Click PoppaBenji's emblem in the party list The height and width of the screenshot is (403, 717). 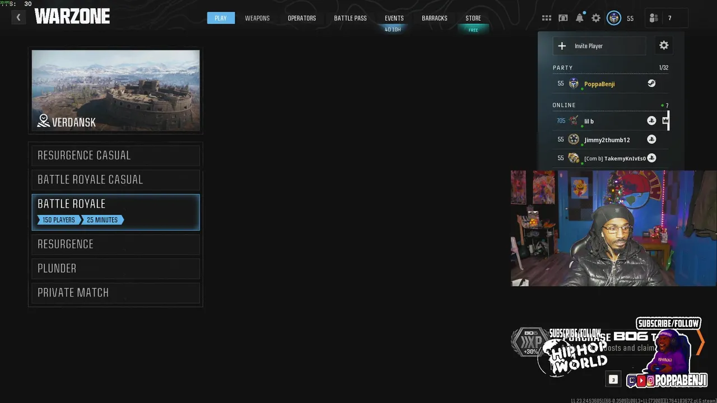click(x=574, y=83)
